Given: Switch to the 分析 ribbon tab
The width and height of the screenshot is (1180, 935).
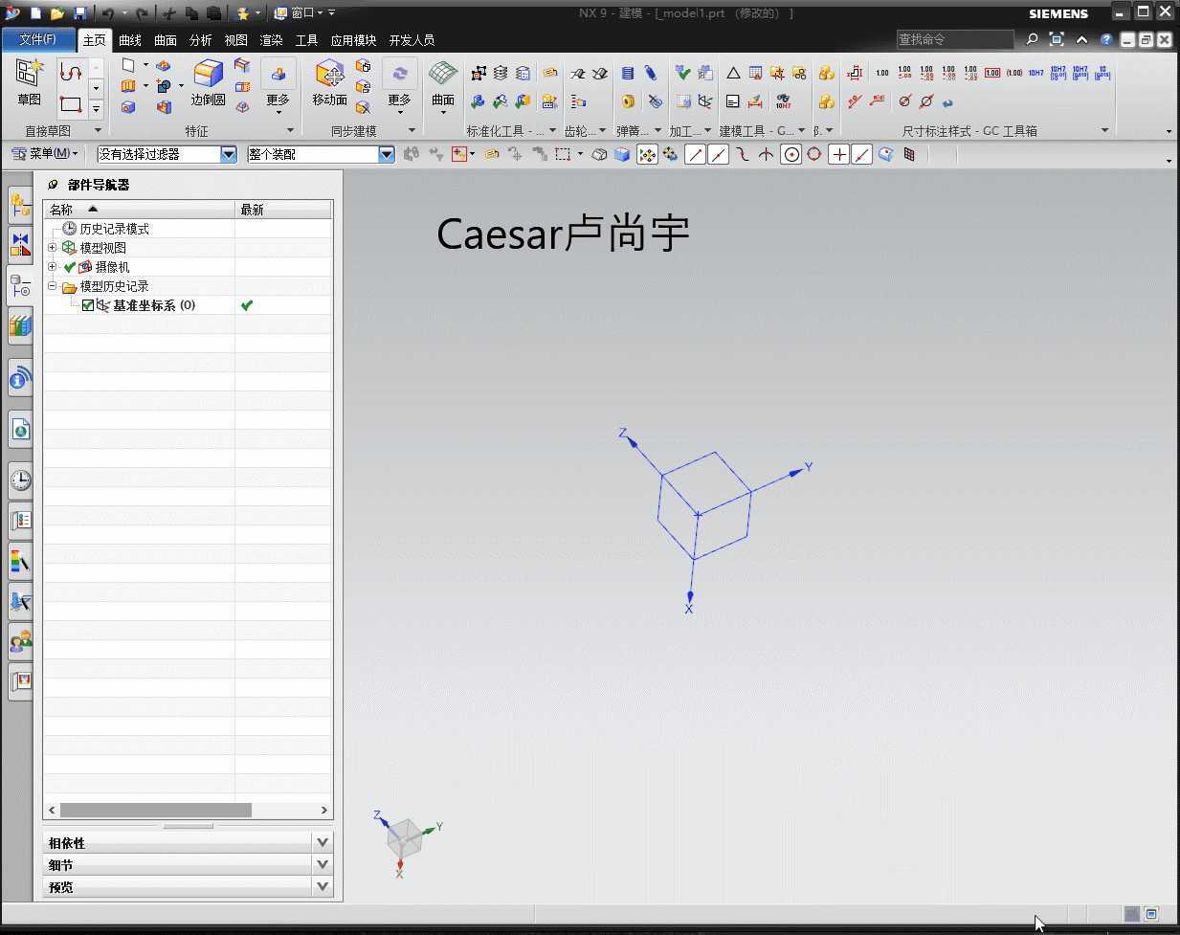Looking at the screenshot, I should 201,40.
